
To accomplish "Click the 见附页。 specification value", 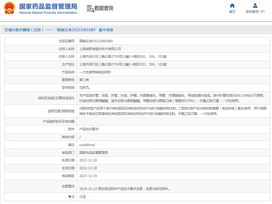I will pos(85,88).
